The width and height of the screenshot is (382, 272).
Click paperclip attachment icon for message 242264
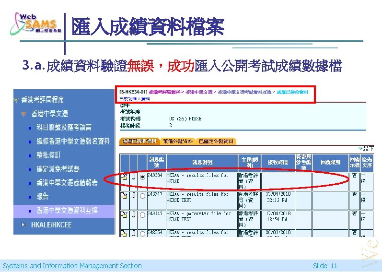134,234
